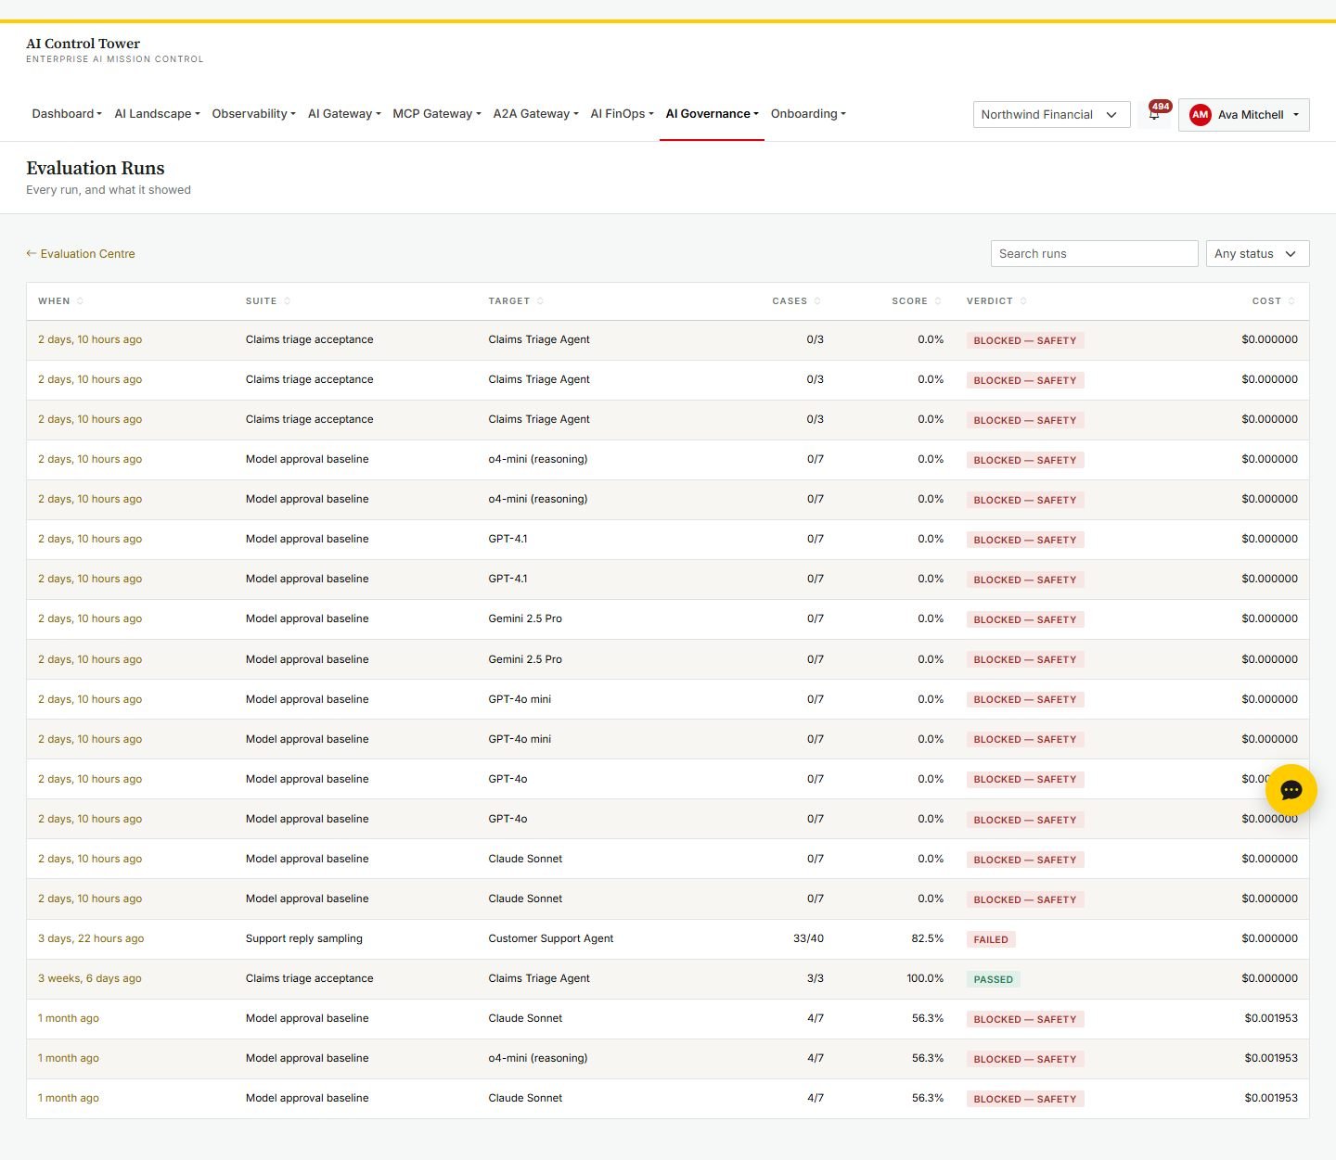This screenshot has width=1336, height=1160.
Task: Sort by the SUITE column icon
Action: pyautogui.click(x=288, y=301)
